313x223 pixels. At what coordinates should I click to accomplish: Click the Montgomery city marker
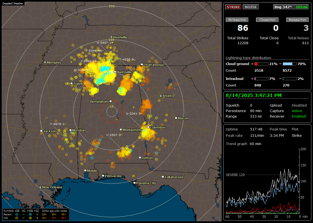121,130
